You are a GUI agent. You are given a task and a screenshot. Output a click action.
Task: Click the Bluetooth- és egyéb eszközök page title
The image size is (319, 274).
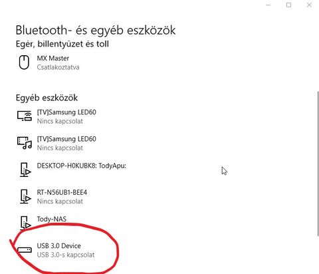point(96,30)
